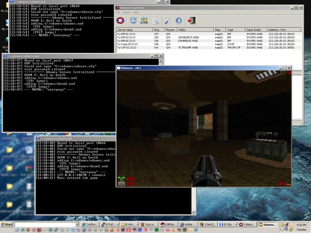Click 7CTFDUMP.WAD cell in WADs column
This screenshot has height=233, width=311.
pos(188,48)
